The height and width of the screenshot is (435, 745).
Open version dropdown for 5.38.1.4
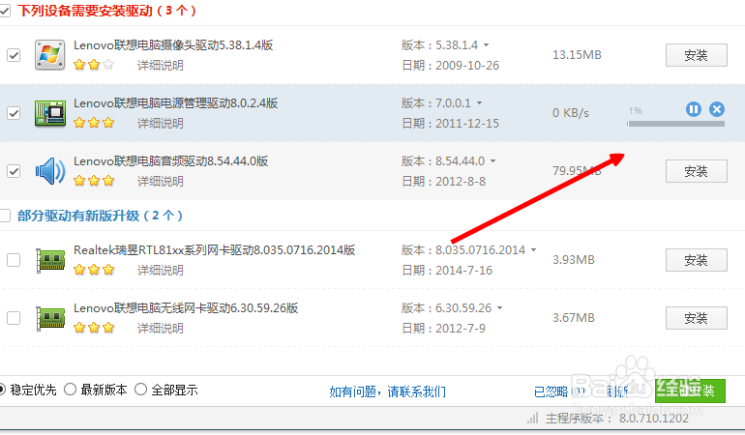[x=486, y=45]
